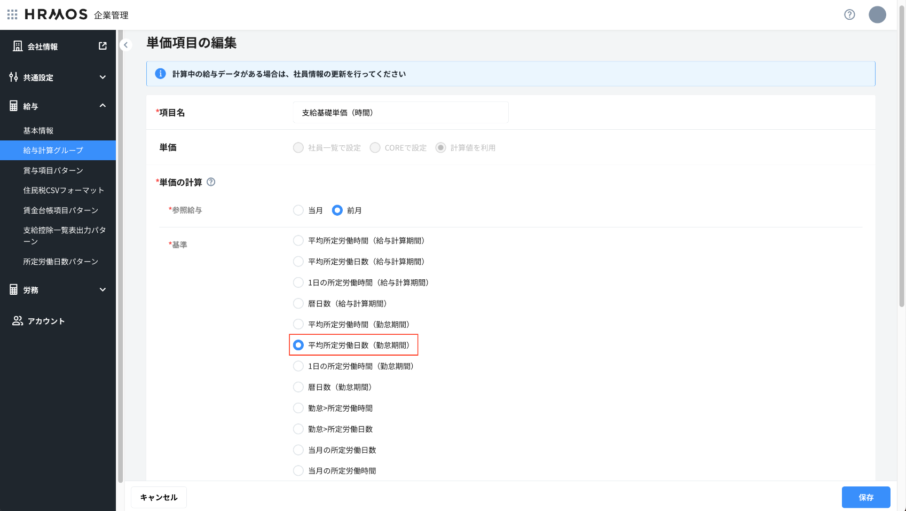Collapse the sidebar with the arrow icon
Viewport: 906px width, 511px height.
point(126,45)
